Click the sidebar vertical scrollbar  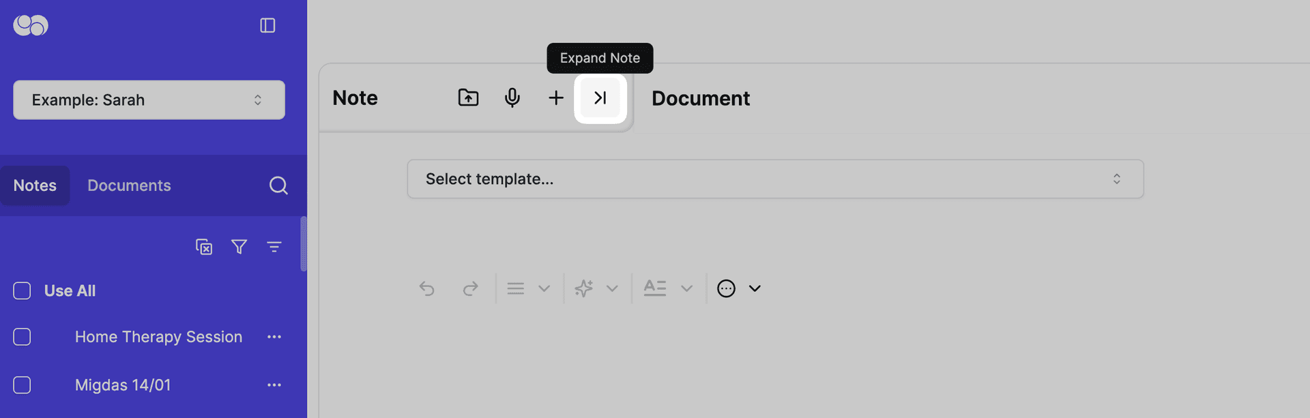click(x=304, y=244)
